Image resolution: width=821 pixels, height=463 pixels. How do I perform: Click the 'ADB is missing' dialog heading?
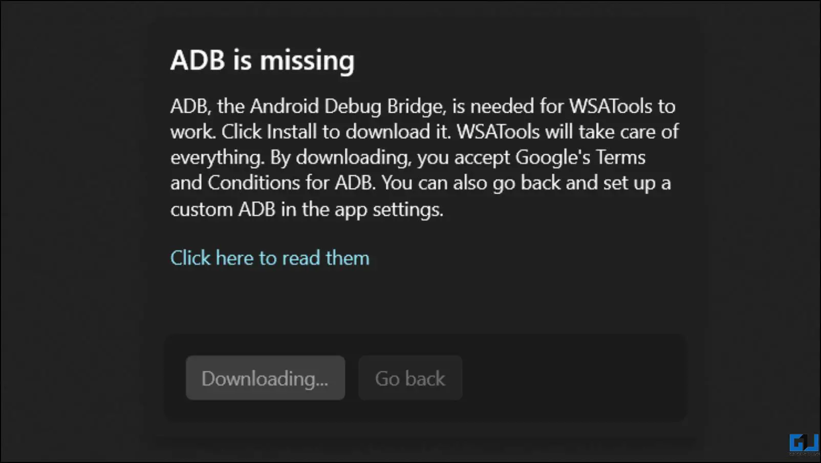coord(262,60)
